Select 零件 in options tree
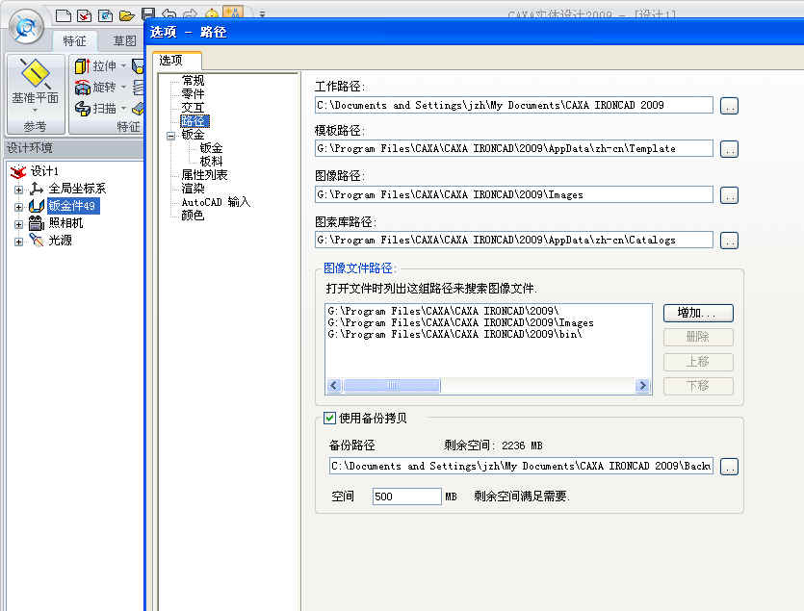The width and height of the screenshot is (804, 611). pos(193,93)
